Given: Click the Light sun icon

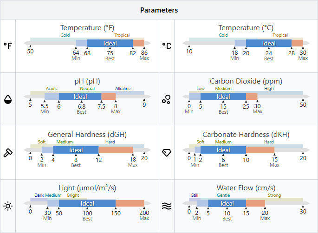Looking at the screenshot, I should tap(8, 206).
